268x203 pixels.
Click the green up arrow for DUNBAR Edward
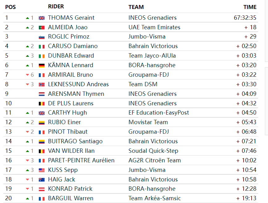pos(27,56)
